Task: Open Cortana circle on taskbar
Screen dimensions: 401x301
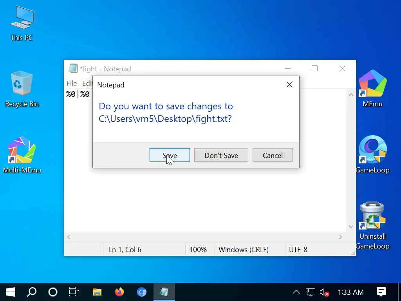Action: coord(53,292)
